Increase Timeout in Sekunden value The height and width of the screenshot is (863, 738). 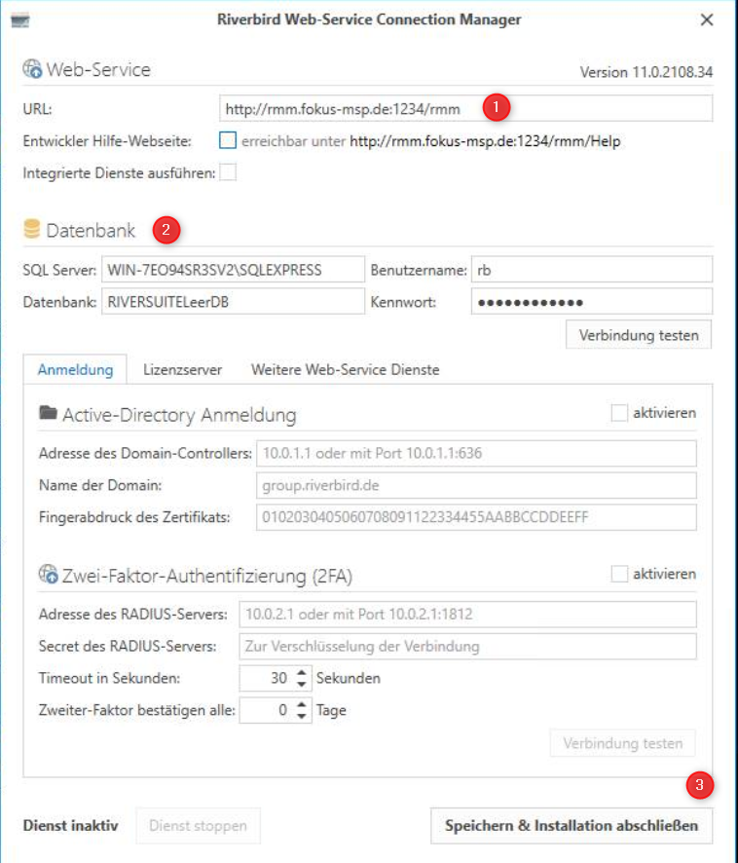(x=301, y=672)
